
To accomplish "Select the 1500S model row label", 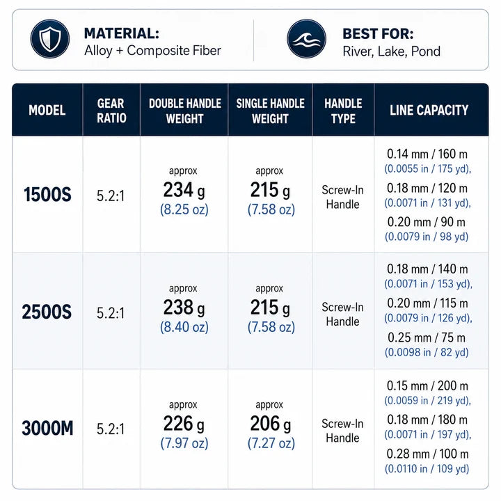I will click(47, 194).
